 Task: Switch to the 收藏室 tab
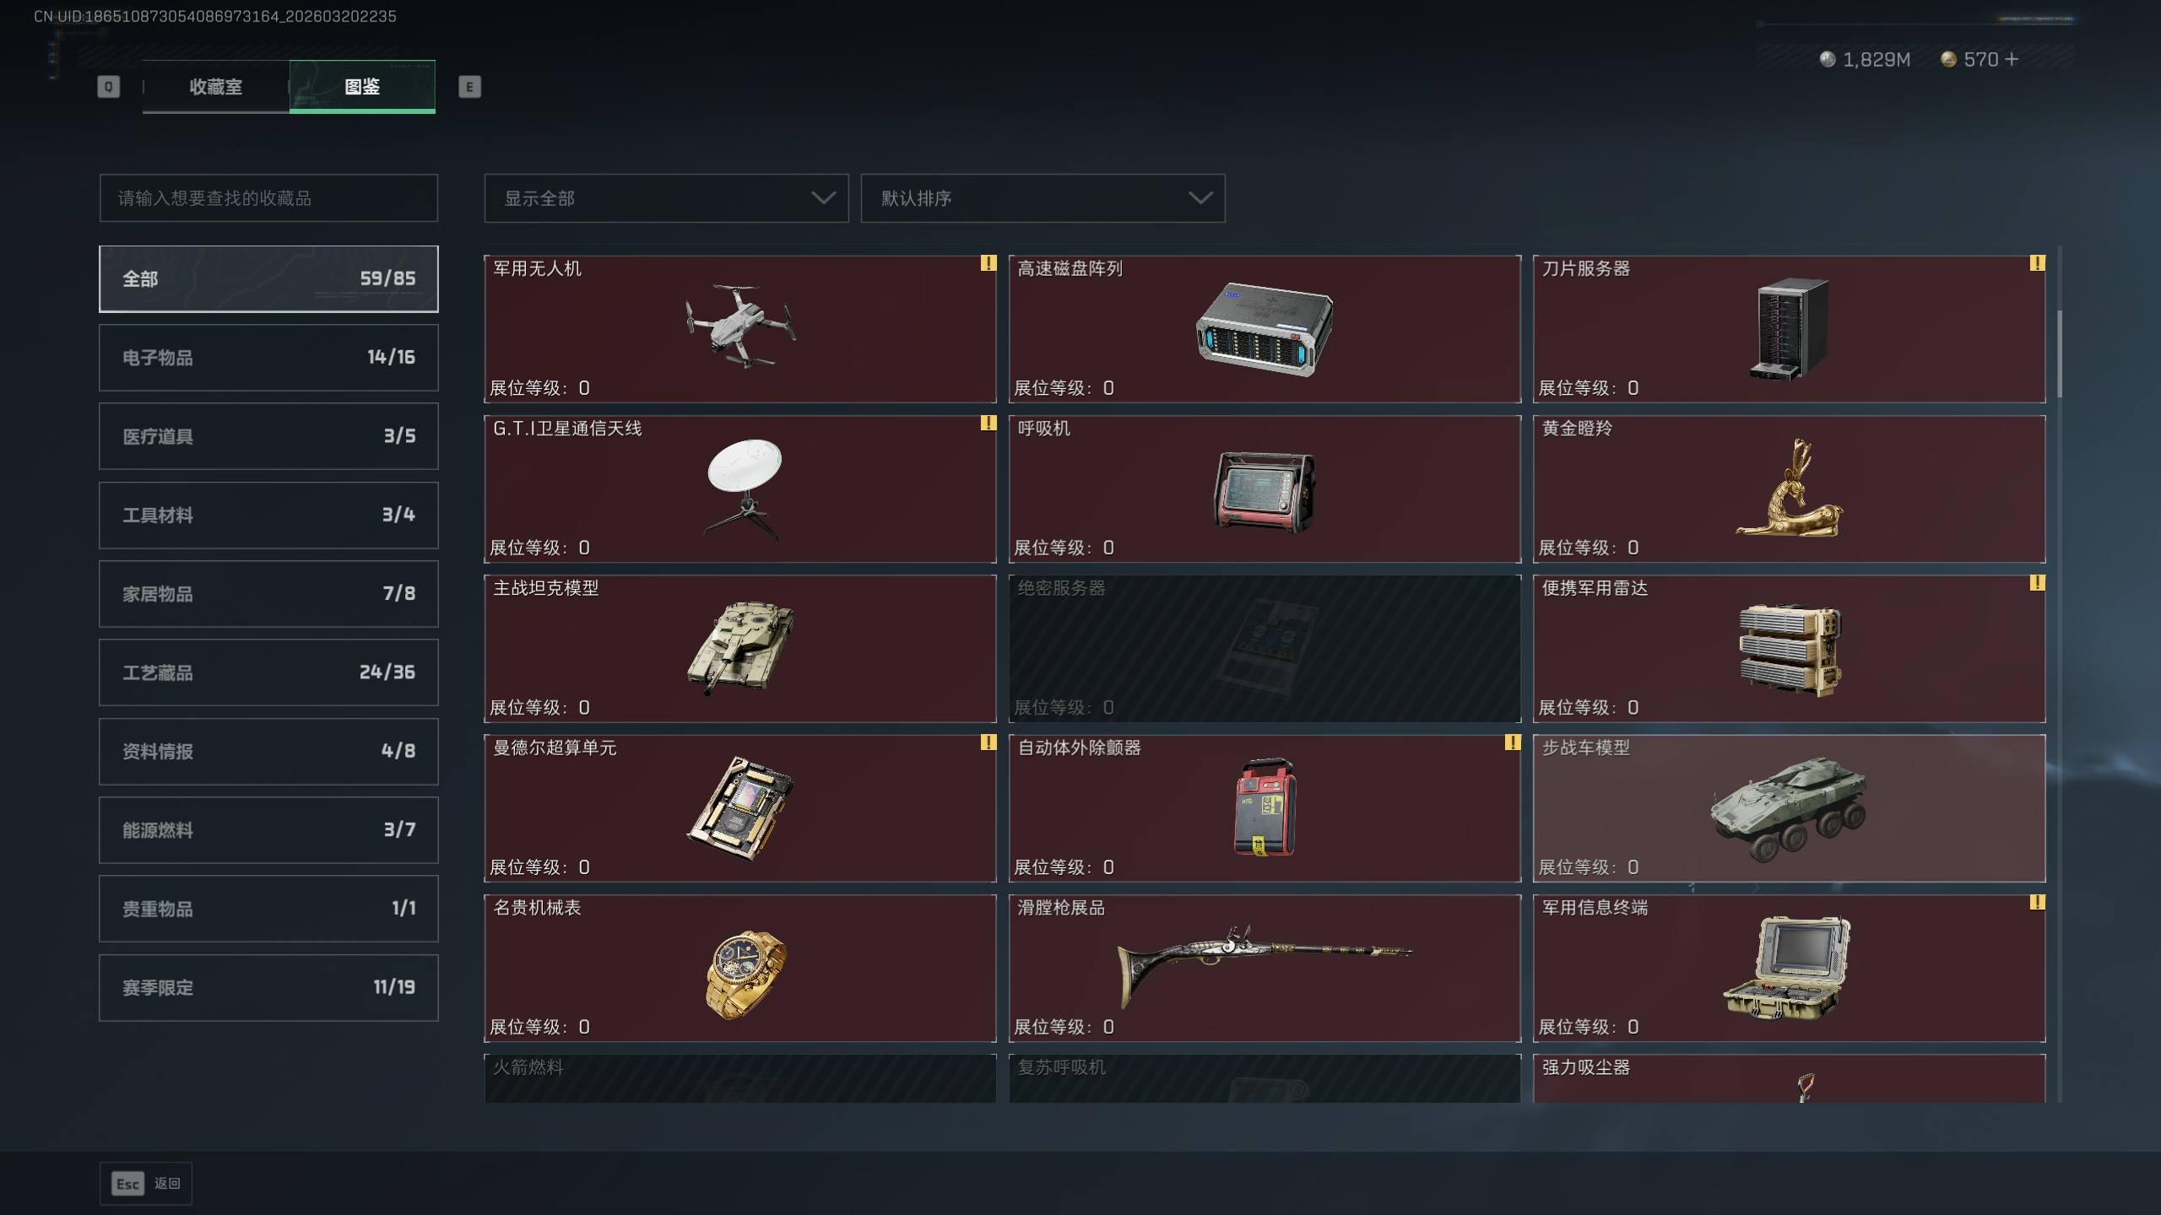click(x=216, y=87)
